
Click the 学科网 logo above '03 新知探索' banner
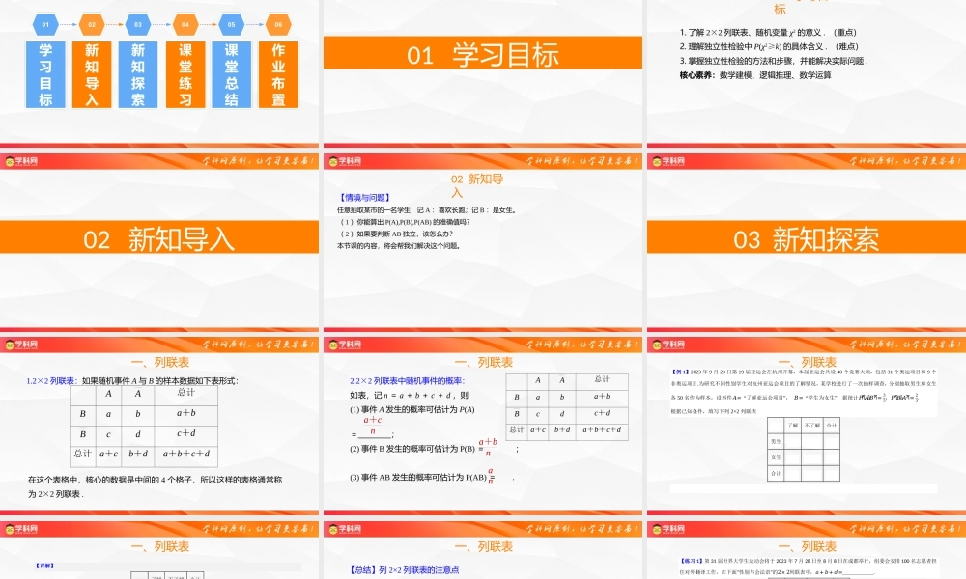[668, 161]
